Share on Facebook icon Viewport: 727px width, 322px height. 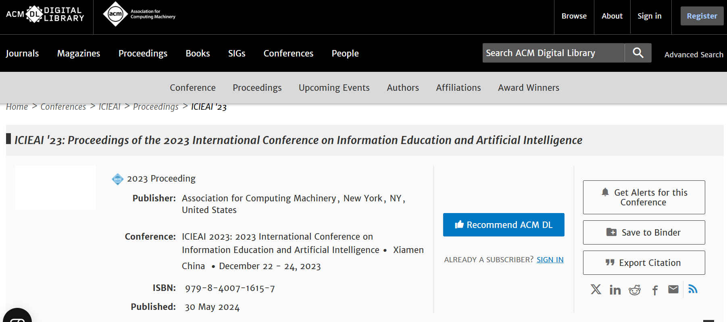tap(655, 290)
